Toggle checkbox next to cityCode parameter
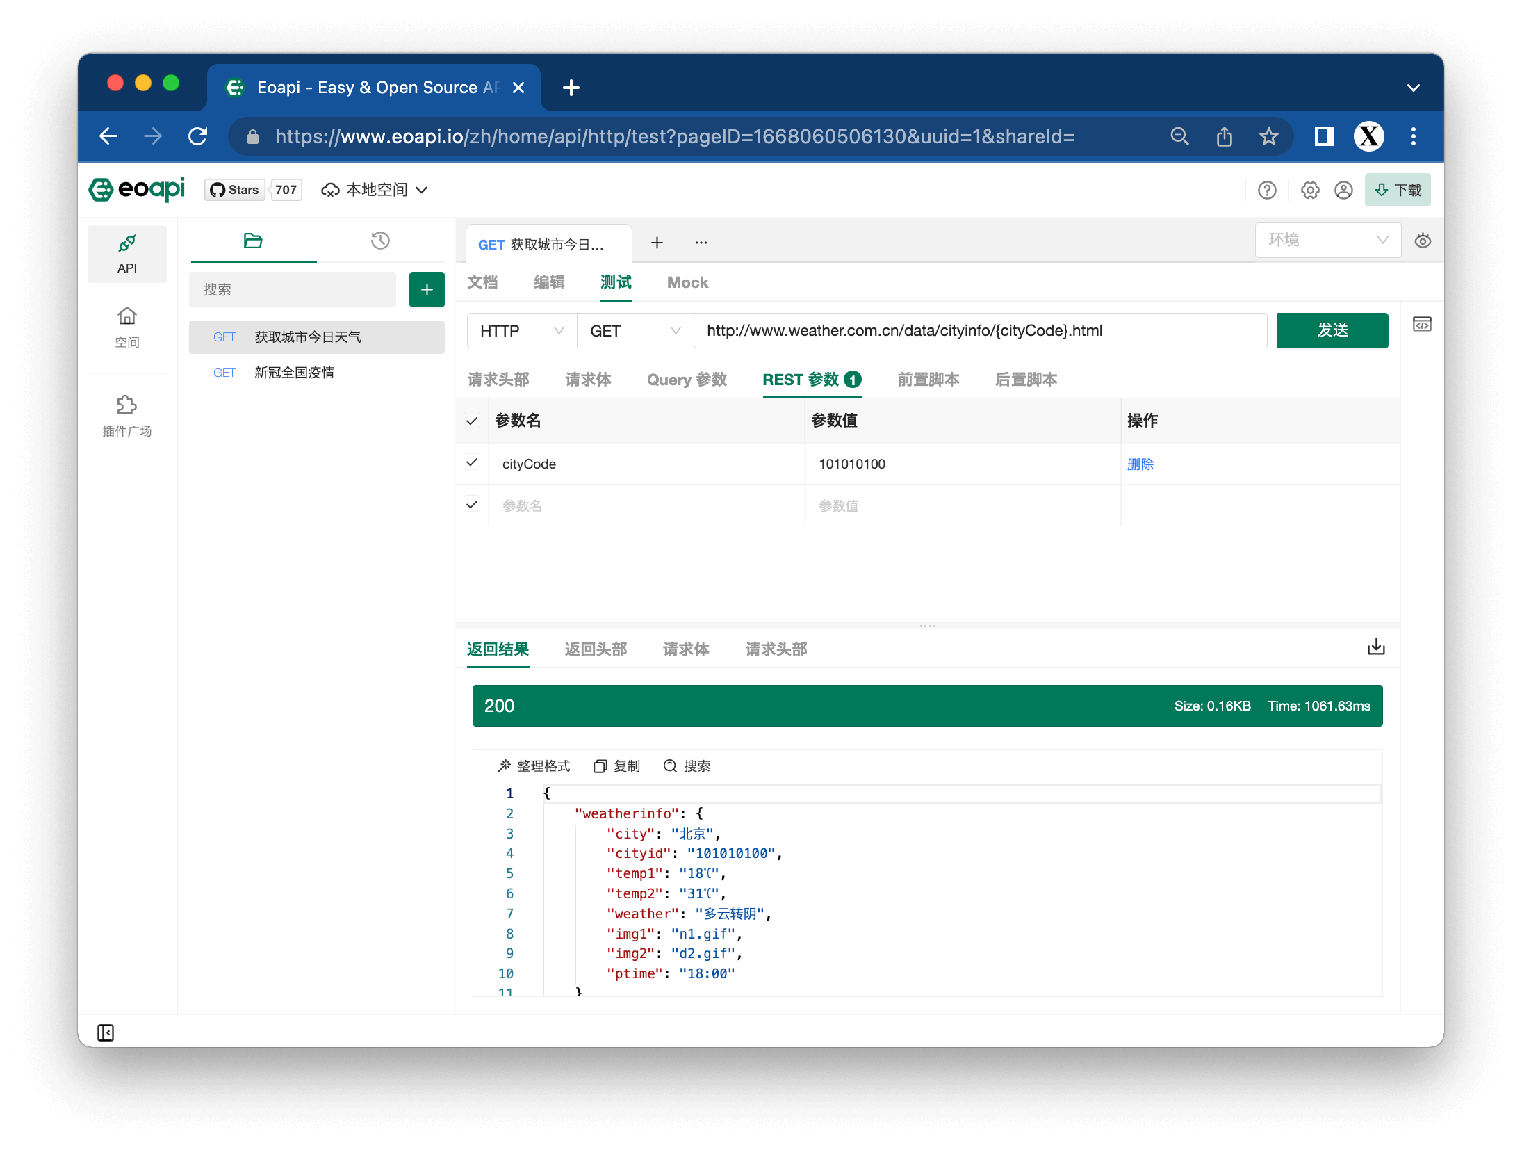 click(470, 464)
